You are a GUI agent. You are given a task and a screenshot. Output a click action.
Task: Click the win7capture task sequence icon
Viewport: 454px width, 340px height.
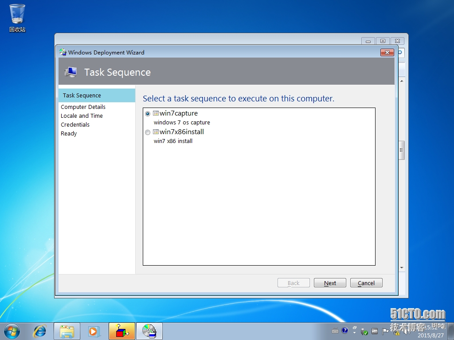coord(156,113)
